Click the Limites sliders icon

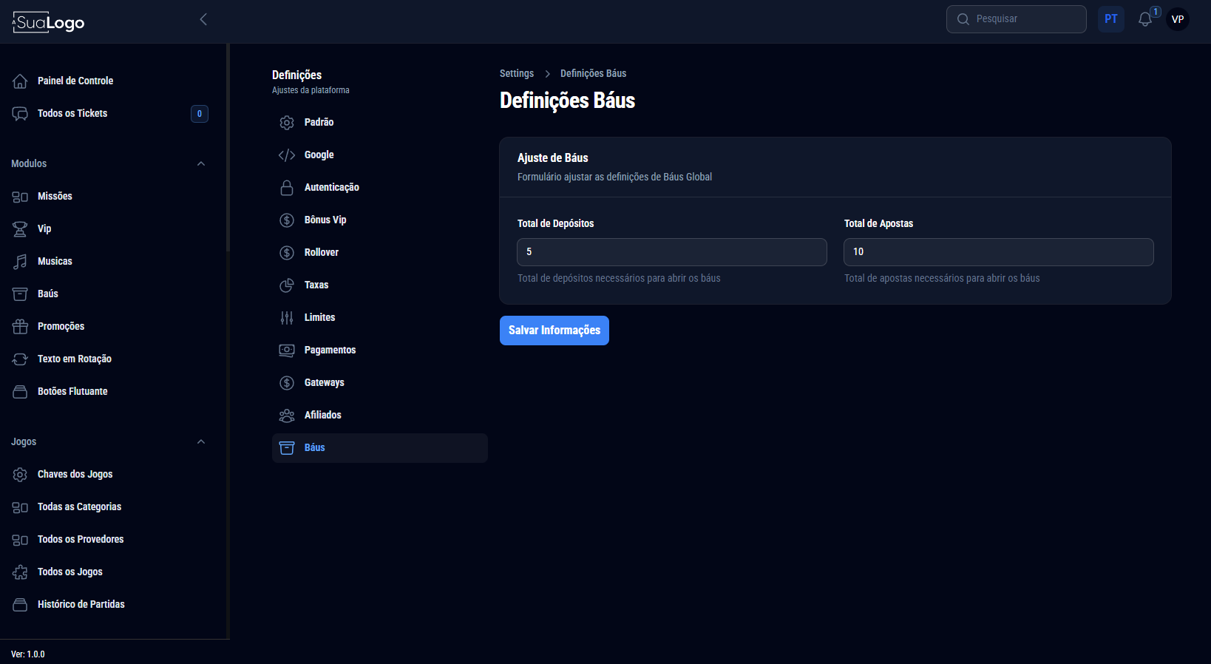(287, 318)
